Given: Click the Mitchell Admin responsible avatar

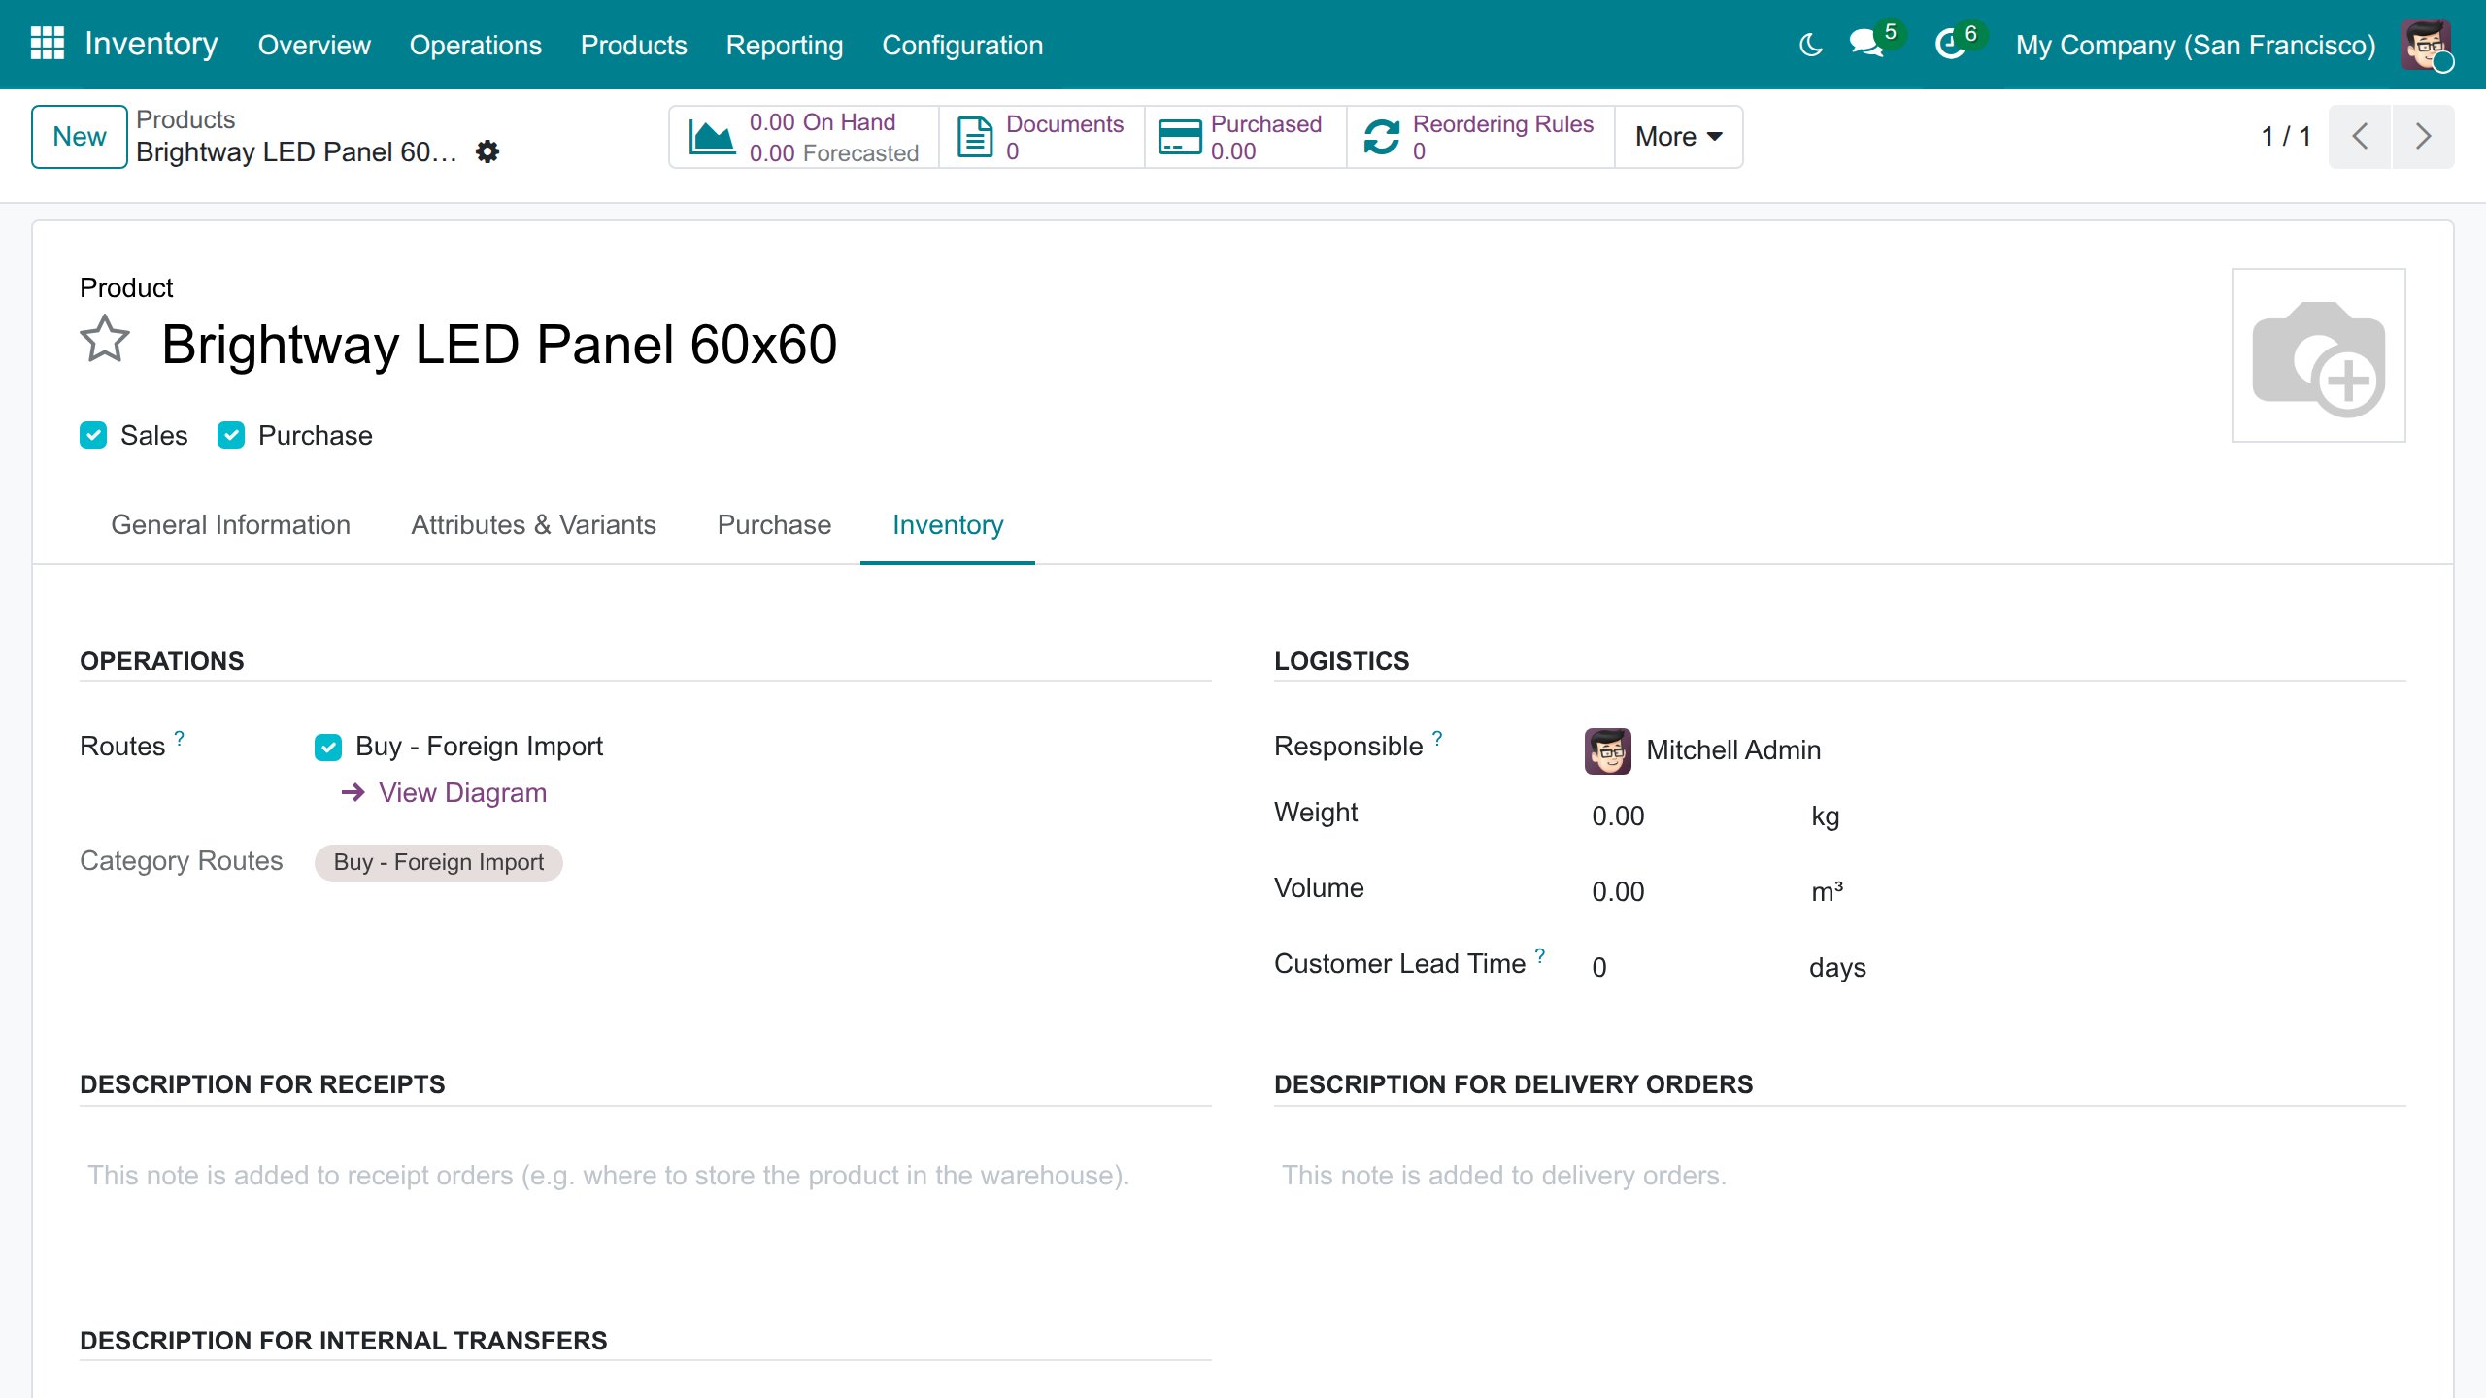Looking at the screenshot, I should [1608, 750].
